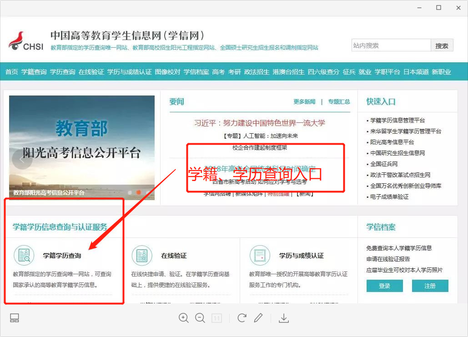Click the carousel previous arrow on banner
Image resolution: width=468 pixels, height=337 pixels.
(x=22, y=160)
